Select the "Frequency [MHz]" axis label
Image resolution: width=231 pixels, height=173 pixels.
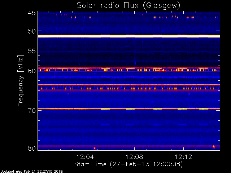(x=21, y=81)
